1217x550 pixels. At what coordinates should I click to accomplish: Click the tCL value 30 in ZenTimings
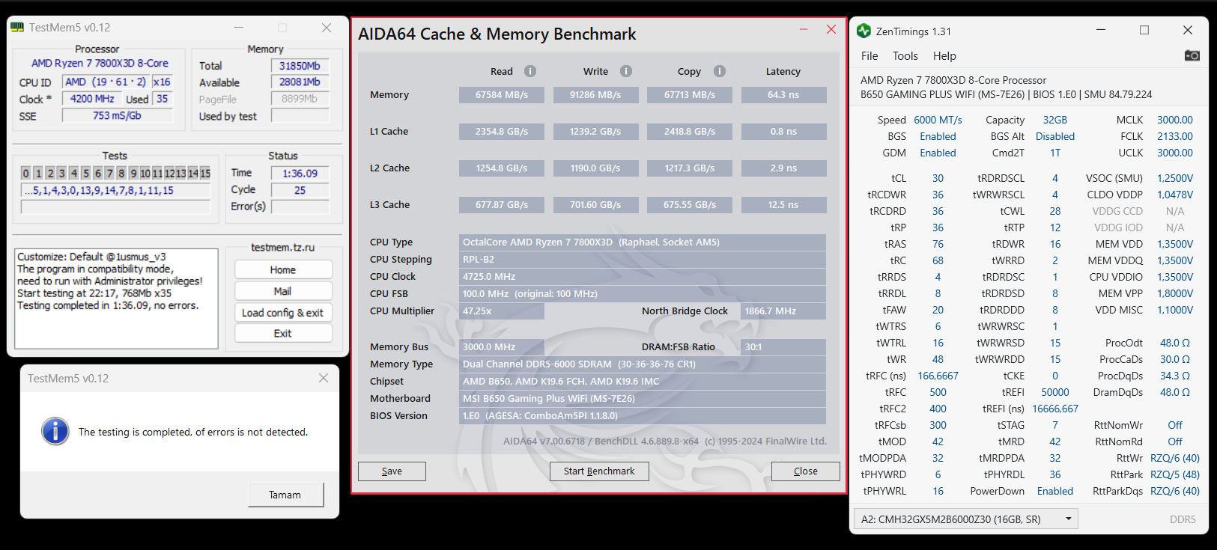938,178
